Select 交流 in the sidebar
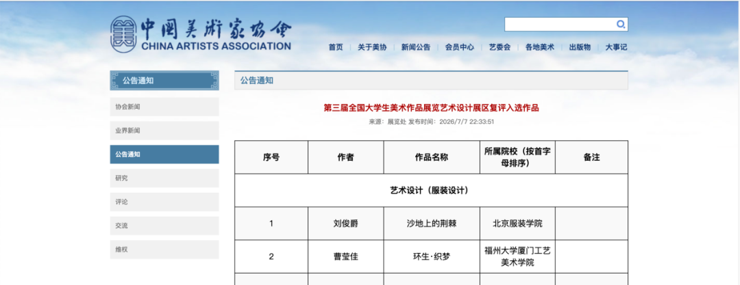The width and height of the screenshot is (740, 285). [x=164, y=226]
